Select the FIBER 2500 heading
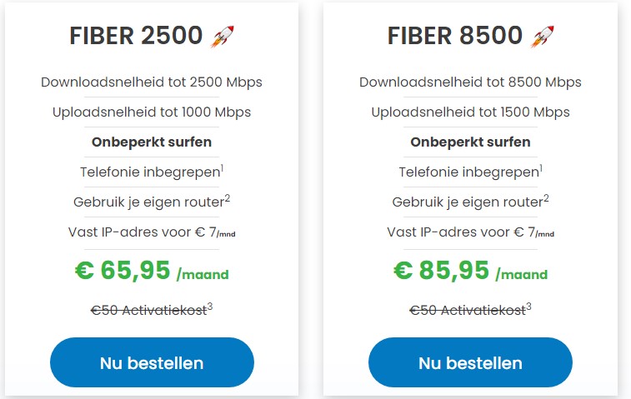631x399 pixels. click(137, 36)
